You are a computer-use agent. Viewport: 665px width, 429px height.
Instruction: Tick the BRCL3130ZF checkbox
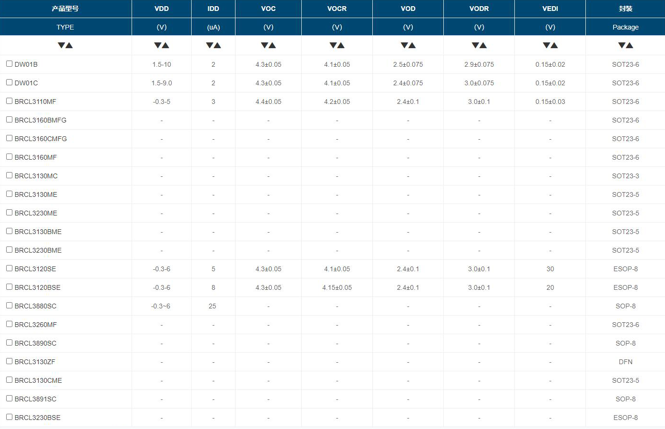(x=9, y=361)
